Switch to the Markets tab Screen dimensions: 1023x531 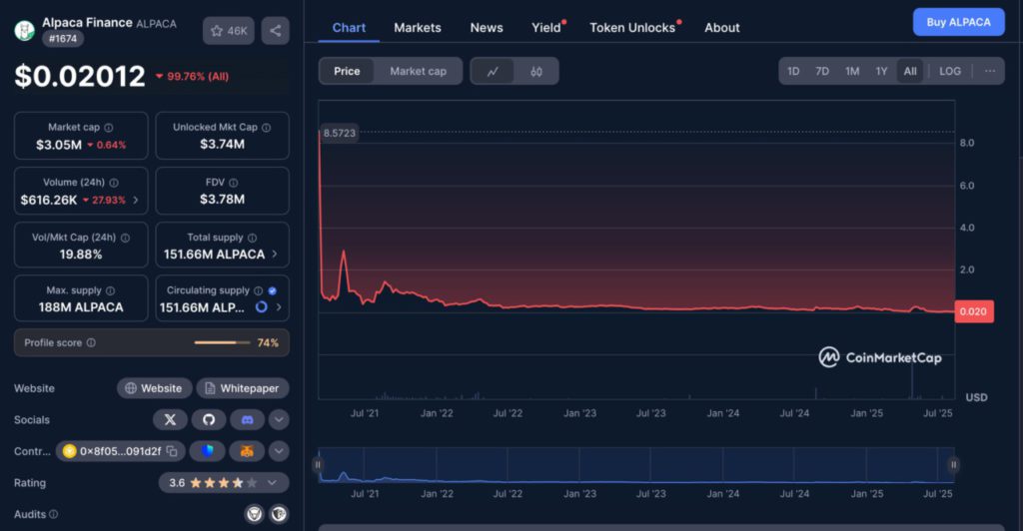[418, 28]
